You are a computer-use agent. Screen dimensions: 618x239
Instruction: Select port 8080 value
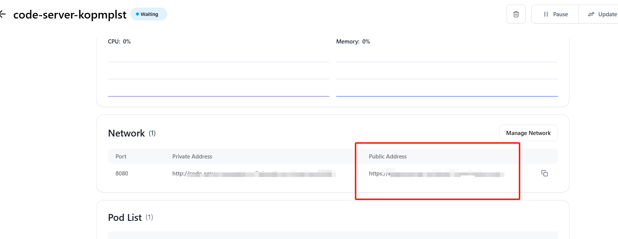pos(122,174)
